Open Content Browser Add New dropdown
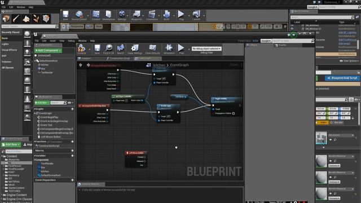 (x=11, y=144)
